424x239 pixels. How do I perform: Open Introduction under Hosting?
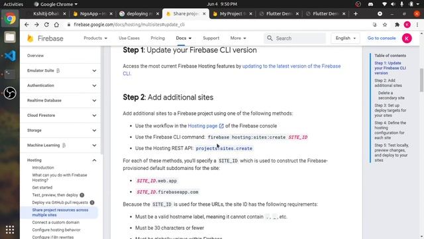tap(43, 168)
